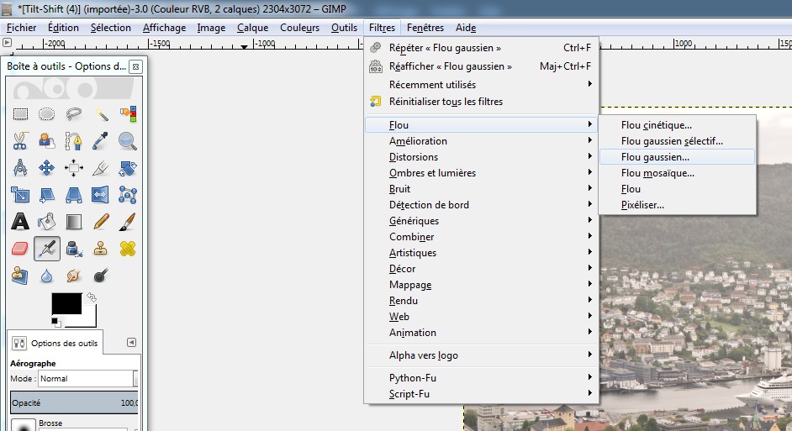Screen dimensions: 792x431
Task: Select the Eraser tool
Action: (20, 249)
